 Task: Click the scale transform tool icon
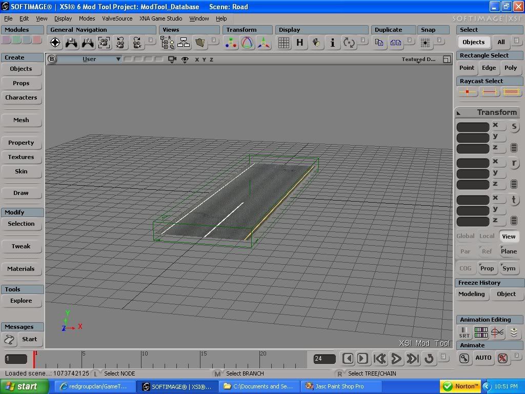(231, 43)
